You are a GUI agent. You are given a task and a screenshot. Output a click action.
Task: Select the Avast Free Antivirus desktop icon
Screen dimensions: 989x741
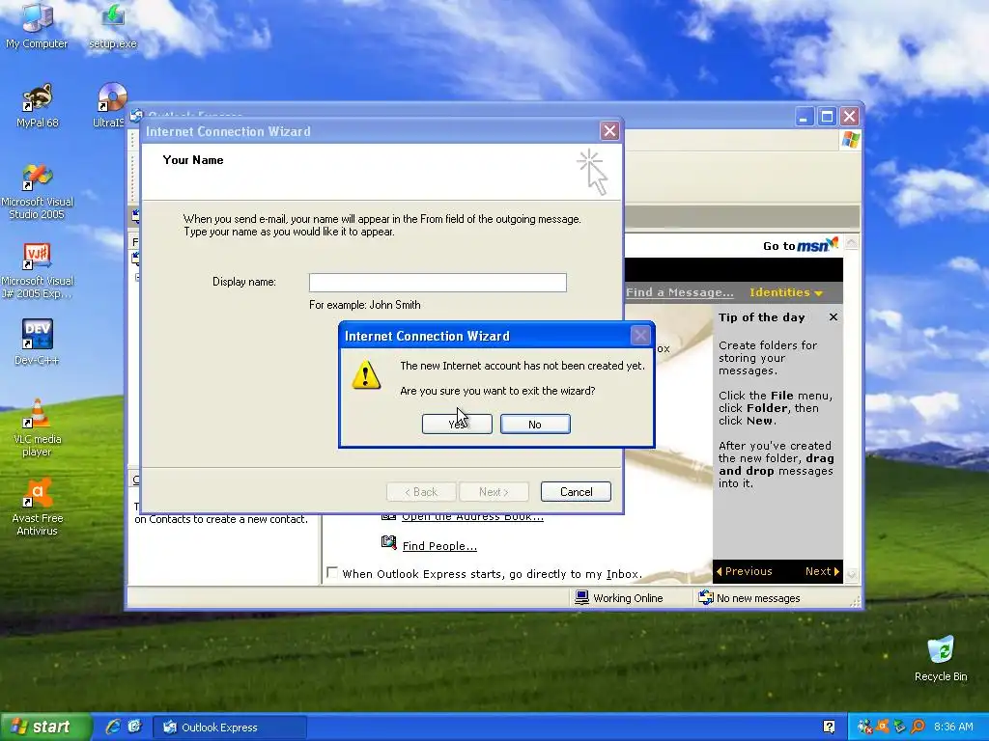tap(38, 508)
